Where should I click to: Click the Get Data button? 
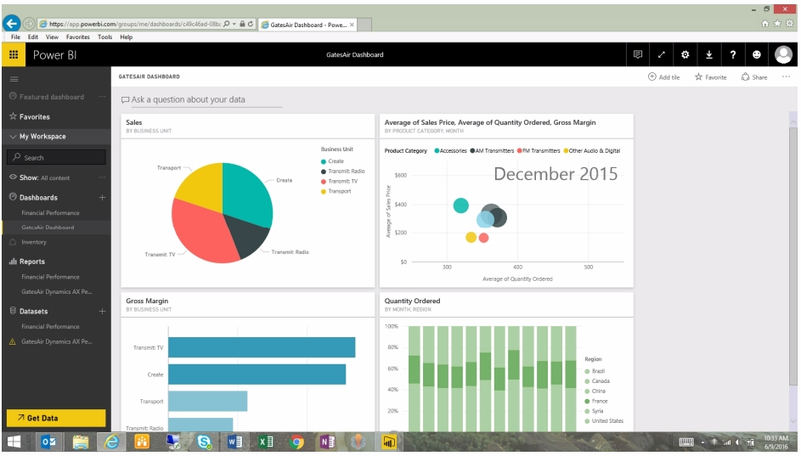tap(55, 418)
